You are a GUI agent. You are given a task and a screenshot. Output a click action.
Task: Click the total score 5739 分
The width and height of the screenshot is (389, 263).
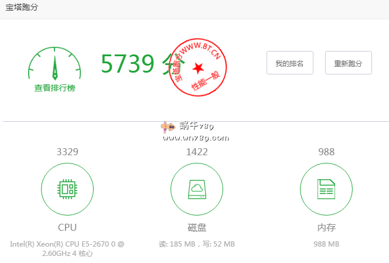click(x=142, y=63)
